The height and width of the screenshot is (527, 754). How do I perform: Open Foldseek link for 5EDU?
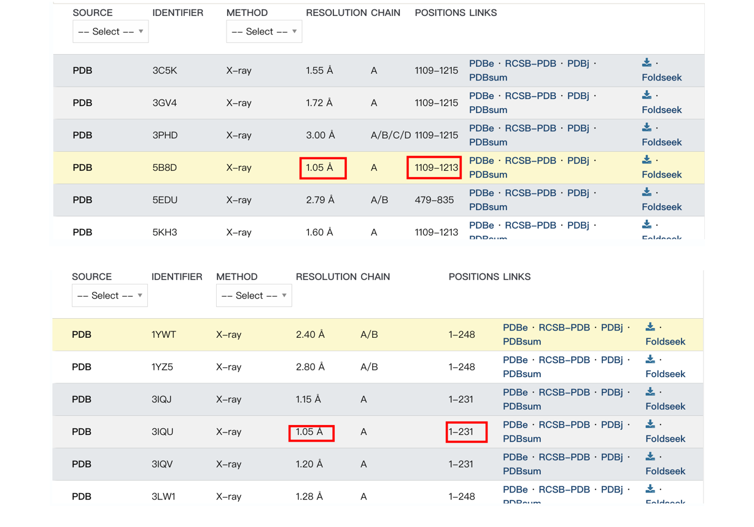pos(662,207)
